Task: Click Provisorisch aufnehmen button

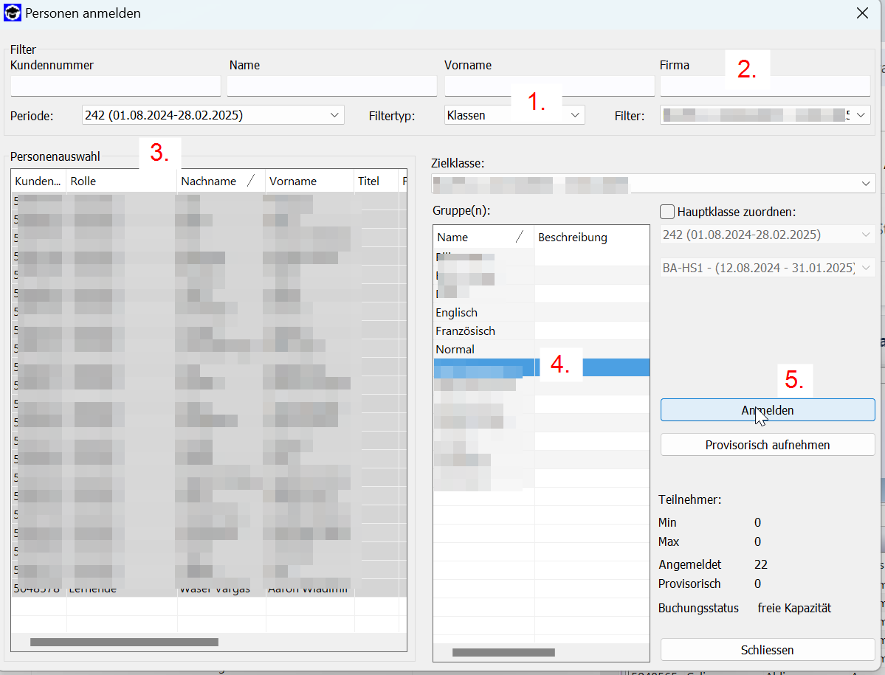Action: click(768, 445)
